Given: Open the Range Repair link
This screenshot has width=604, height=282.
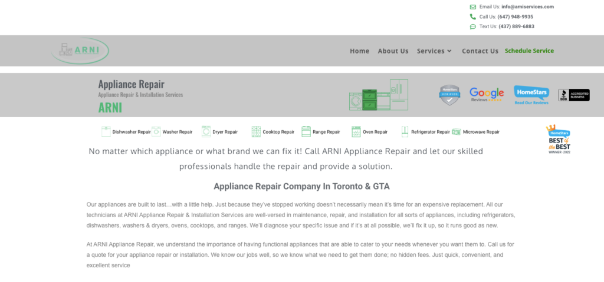Looking at the screenshot, I should tap(326, 132).
